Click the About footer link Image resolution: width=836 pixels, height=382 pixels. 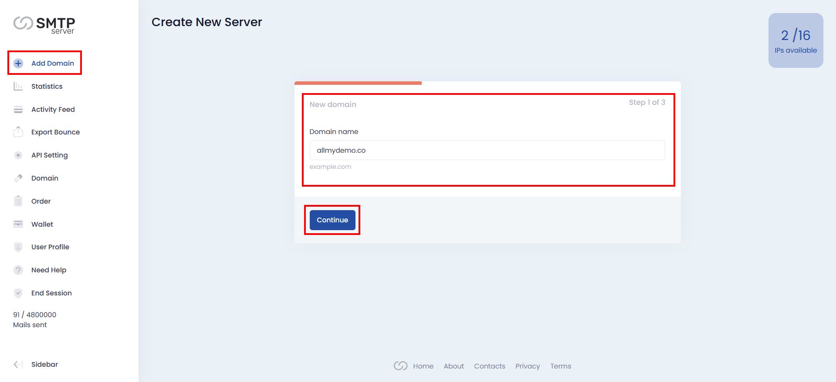pos(454,366)
